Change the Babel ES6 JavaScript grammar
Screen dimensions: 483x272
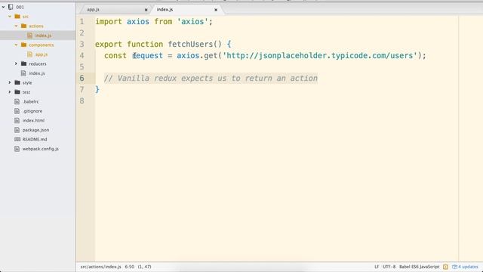click(x=420, y=267)
